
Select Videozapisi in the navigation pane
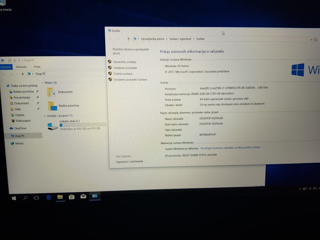21,121
